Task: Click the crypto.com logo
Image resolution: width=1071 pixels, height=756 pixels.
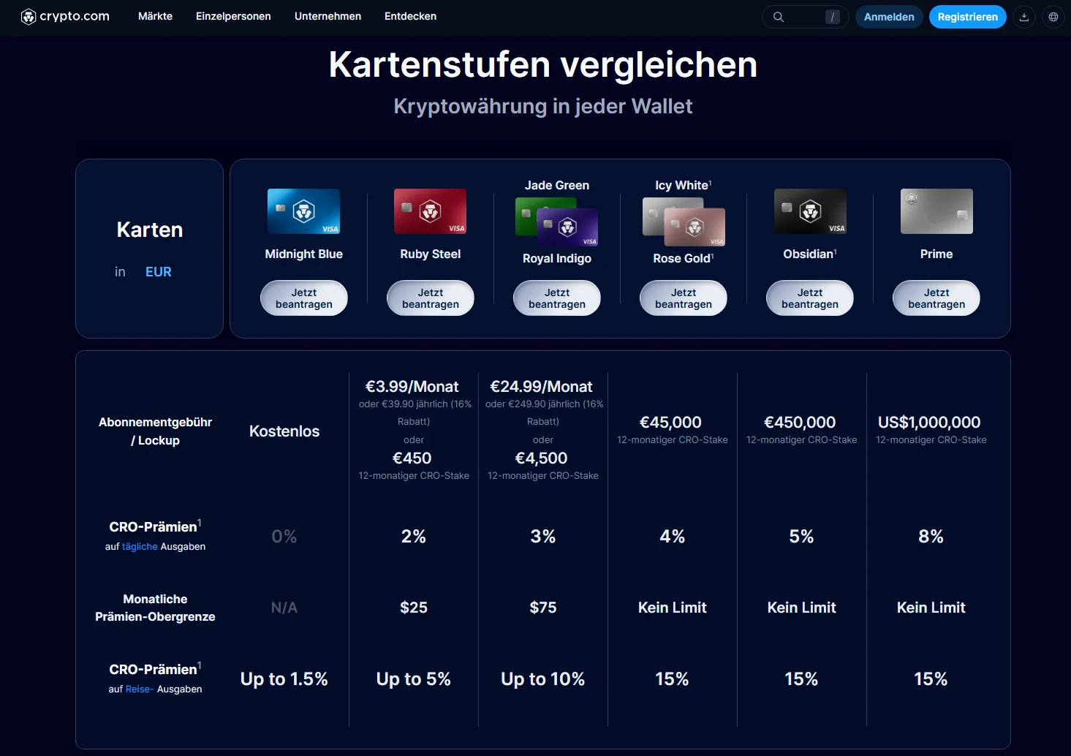Action: click(x=65, y=17)
